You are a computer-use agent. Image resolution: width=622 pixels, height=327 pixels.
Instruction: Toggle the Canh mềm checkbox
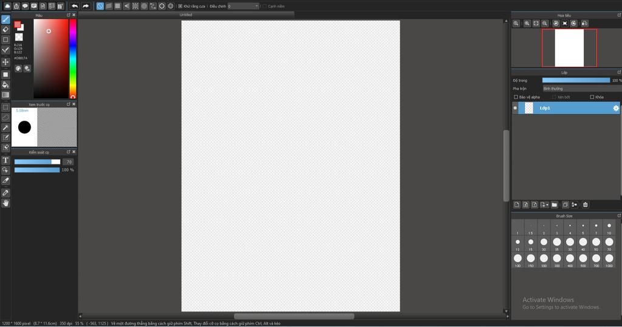(265, 6)
